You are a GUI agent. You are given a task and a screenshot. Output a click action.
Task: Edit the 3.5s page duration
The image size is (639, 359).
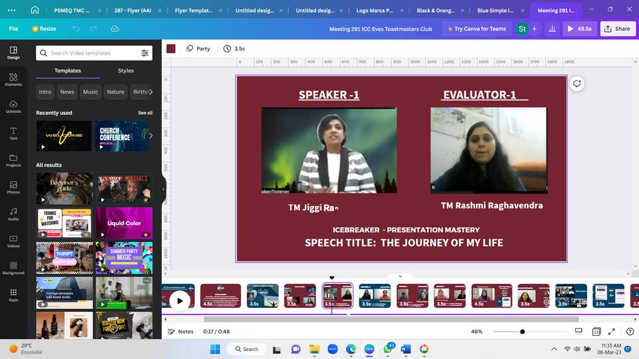click(234, 49)
